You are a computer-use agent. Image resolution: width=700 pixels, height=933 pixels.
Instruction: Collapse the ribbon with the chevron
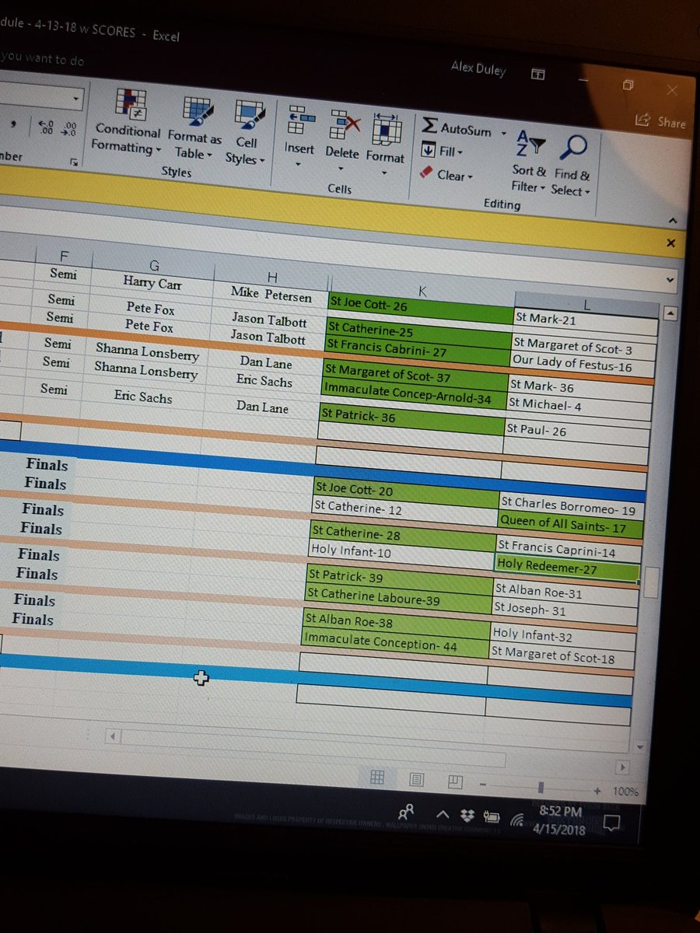point(672,221)
